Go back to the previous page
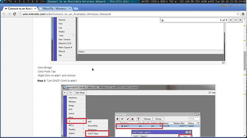 tap(4, 14)
